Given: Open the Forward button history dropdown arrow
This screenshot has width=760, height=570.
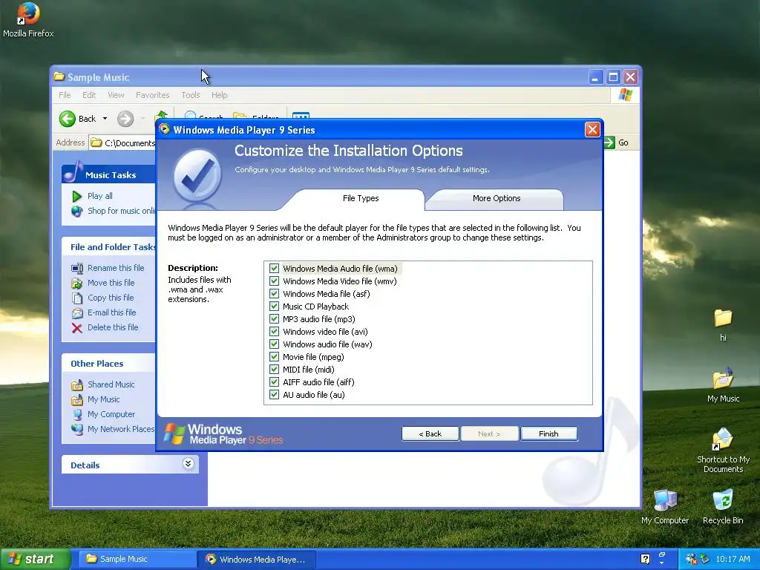Looking at the screenshot, I should click(143, 119).
